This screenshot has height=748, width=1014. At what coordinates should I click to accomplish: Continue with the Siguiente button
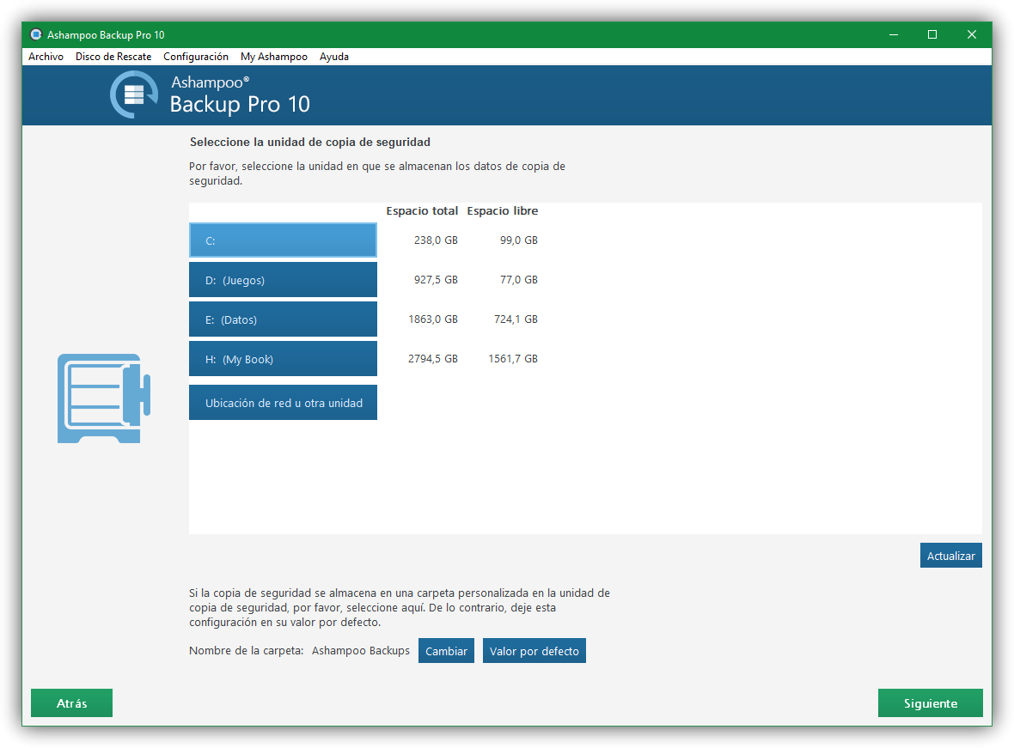click(x=931, y=702)
